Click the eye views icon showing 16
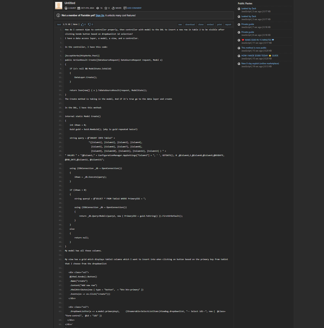The height and width of the screenshot is (328, 324). click(x=98, y=8)
